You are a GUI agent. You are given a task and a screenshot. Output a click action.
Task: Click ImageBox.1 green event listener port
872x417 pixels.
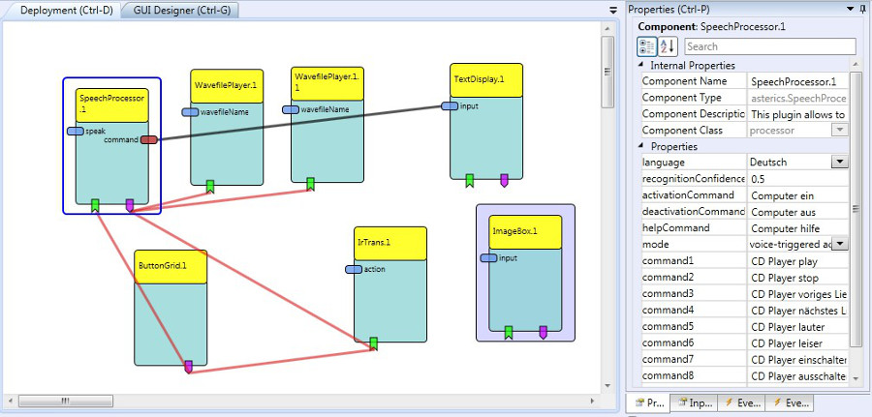(x=509, y=332)
